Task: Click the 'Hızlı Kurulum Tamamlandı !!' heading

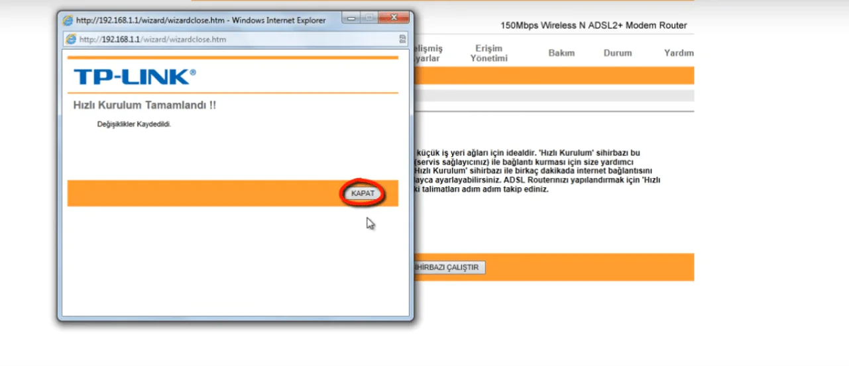Action: pyautogui.click(x=144, y=105)
